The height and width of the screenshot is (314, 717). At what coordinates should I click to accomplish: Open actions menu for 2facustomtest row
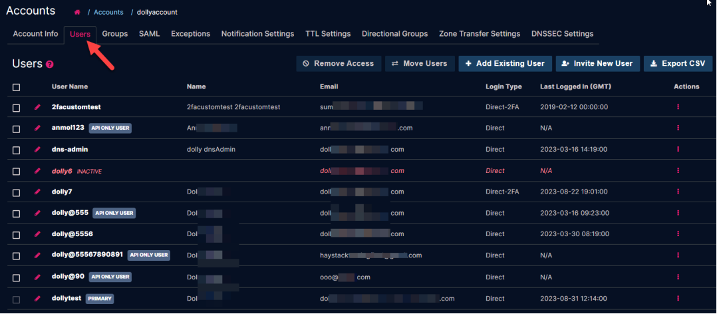(x=678, y=106)
